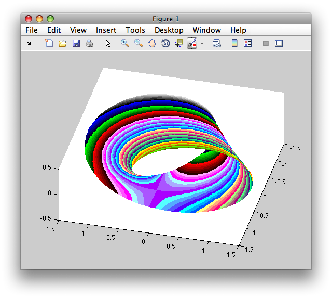Click the toolbar dock arrow icon
The image size is (332, 298).
coord(29,44)
